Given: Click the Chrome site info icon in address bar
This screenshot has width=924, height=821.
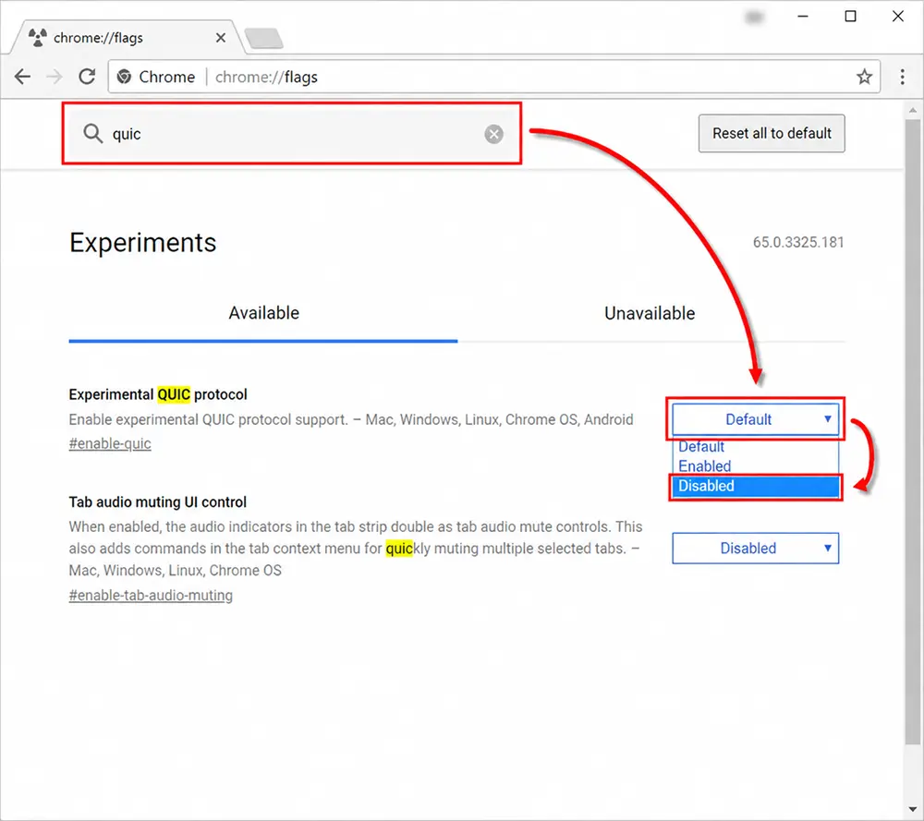Looking at the screenshot, I should pyautogui.click(x=125, y=77).
